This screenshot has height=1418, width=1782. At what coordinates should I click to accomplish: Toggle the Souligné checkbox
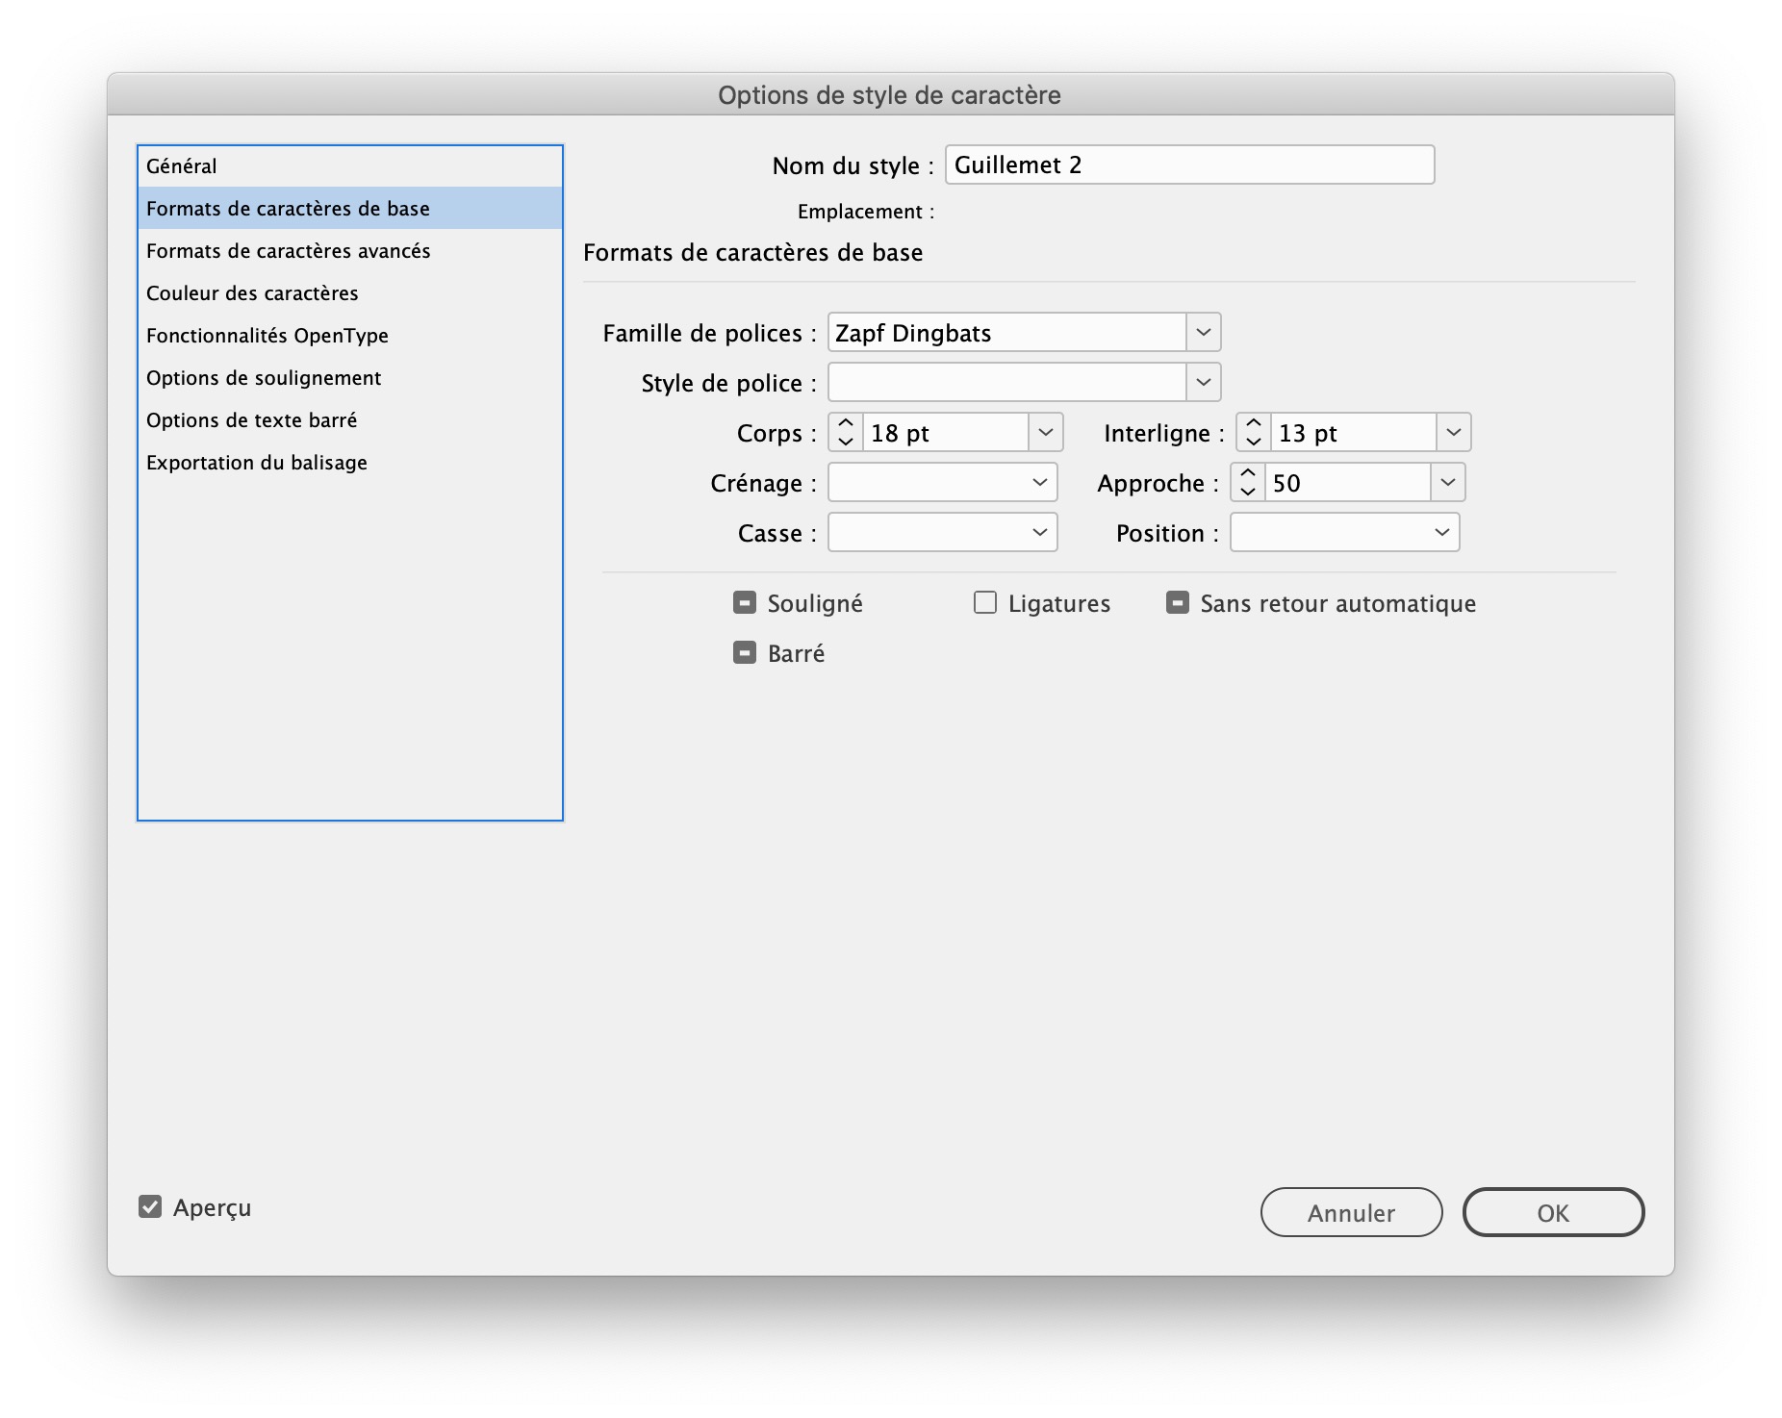(743, 602)
